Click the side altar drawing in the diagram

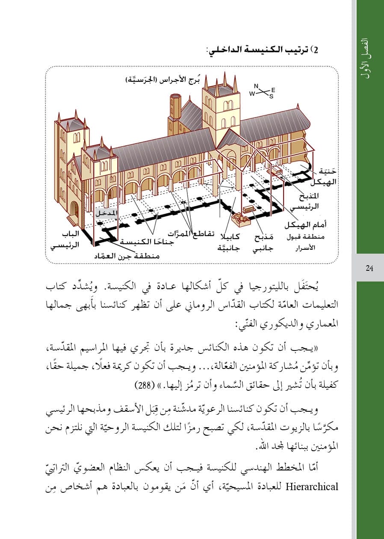[x=249, y=210]
